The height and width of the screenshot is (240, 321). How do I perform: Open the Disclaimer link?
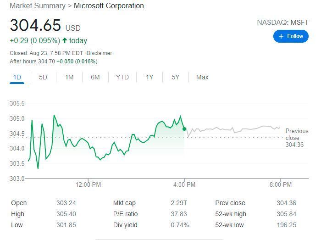[x=100, y=53]
